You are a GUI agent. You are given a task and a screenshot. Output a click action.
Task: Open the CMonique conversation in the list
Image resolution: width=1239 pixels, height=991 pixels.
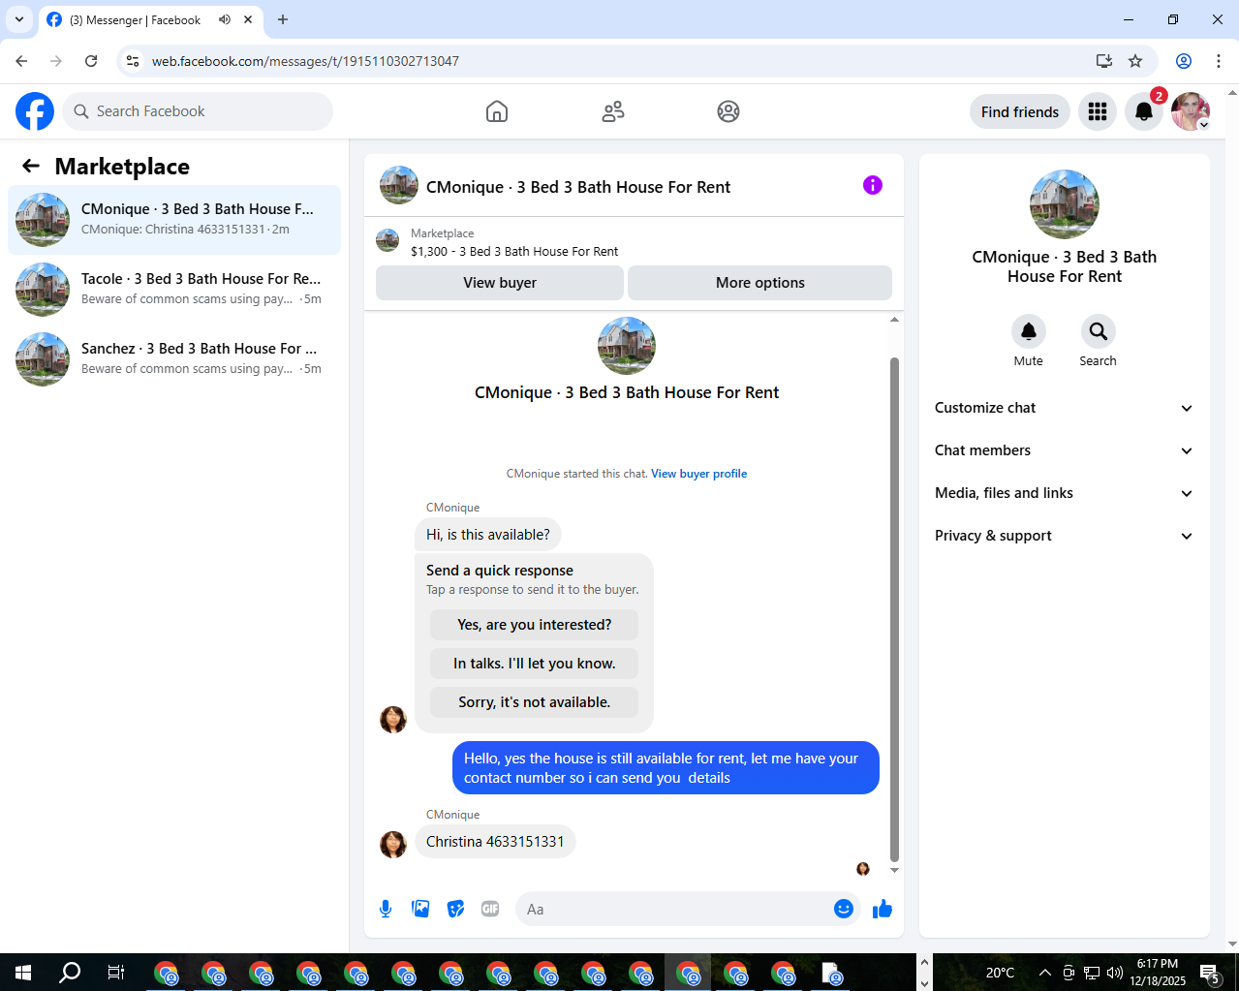(174, 220)
